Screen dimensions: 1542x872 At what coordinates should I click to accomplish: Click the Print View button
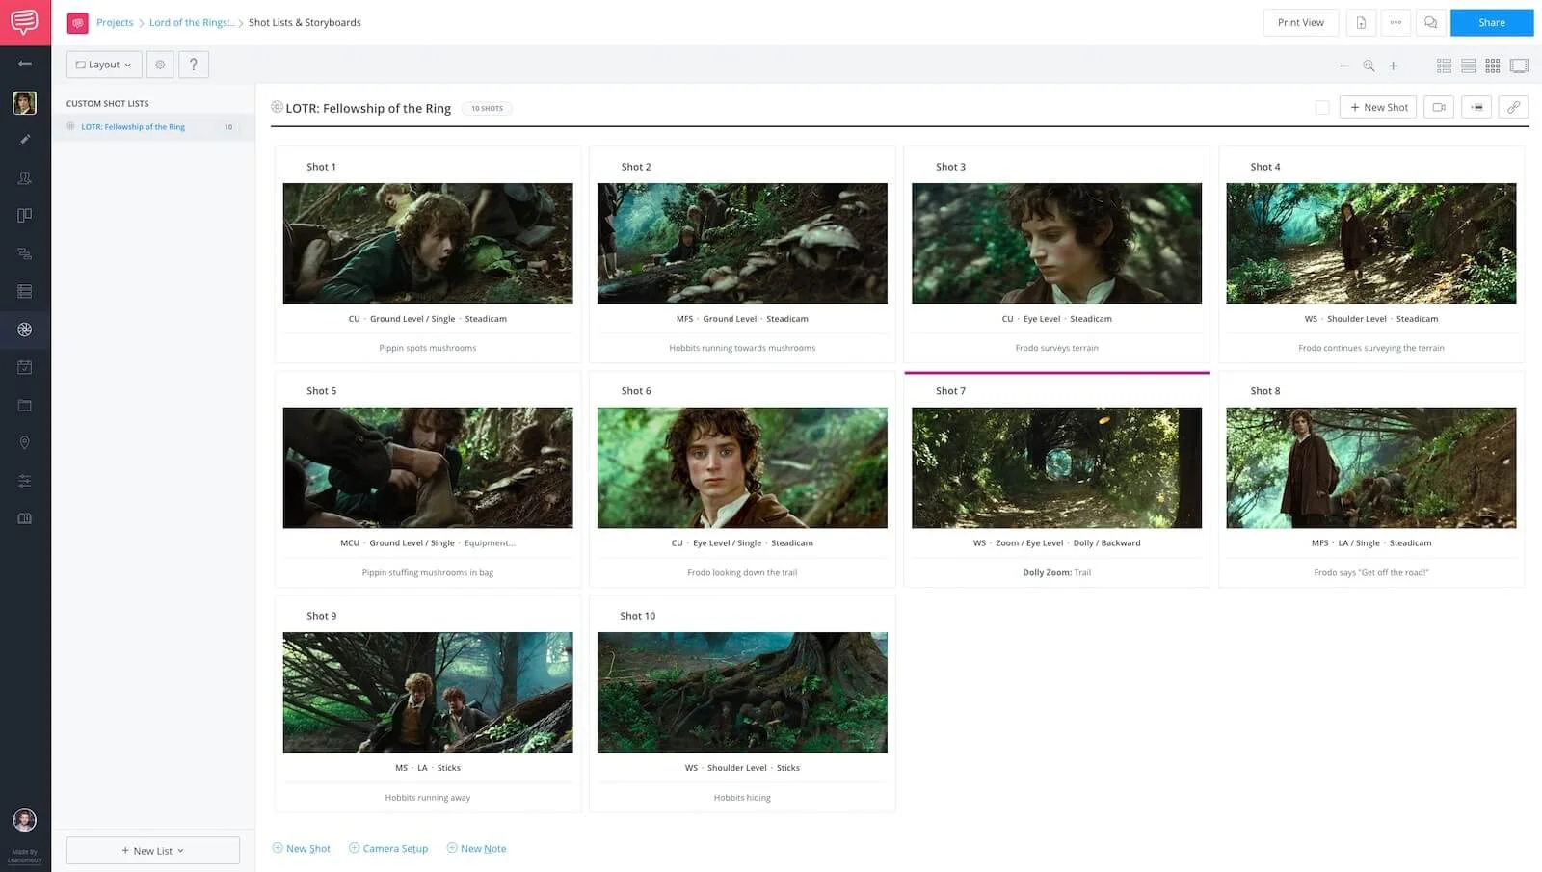click(x=1301, y=22)
